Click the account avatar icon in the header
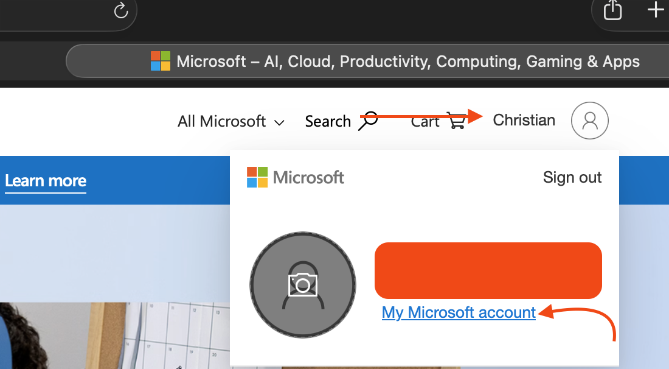 pos(589,121)
